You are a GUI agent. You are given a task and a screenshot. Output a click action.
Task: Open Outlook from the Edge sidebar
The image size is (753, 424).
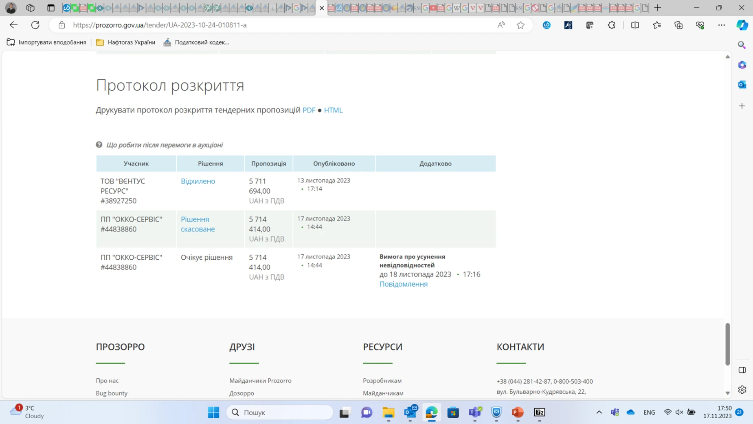point(742,84)
